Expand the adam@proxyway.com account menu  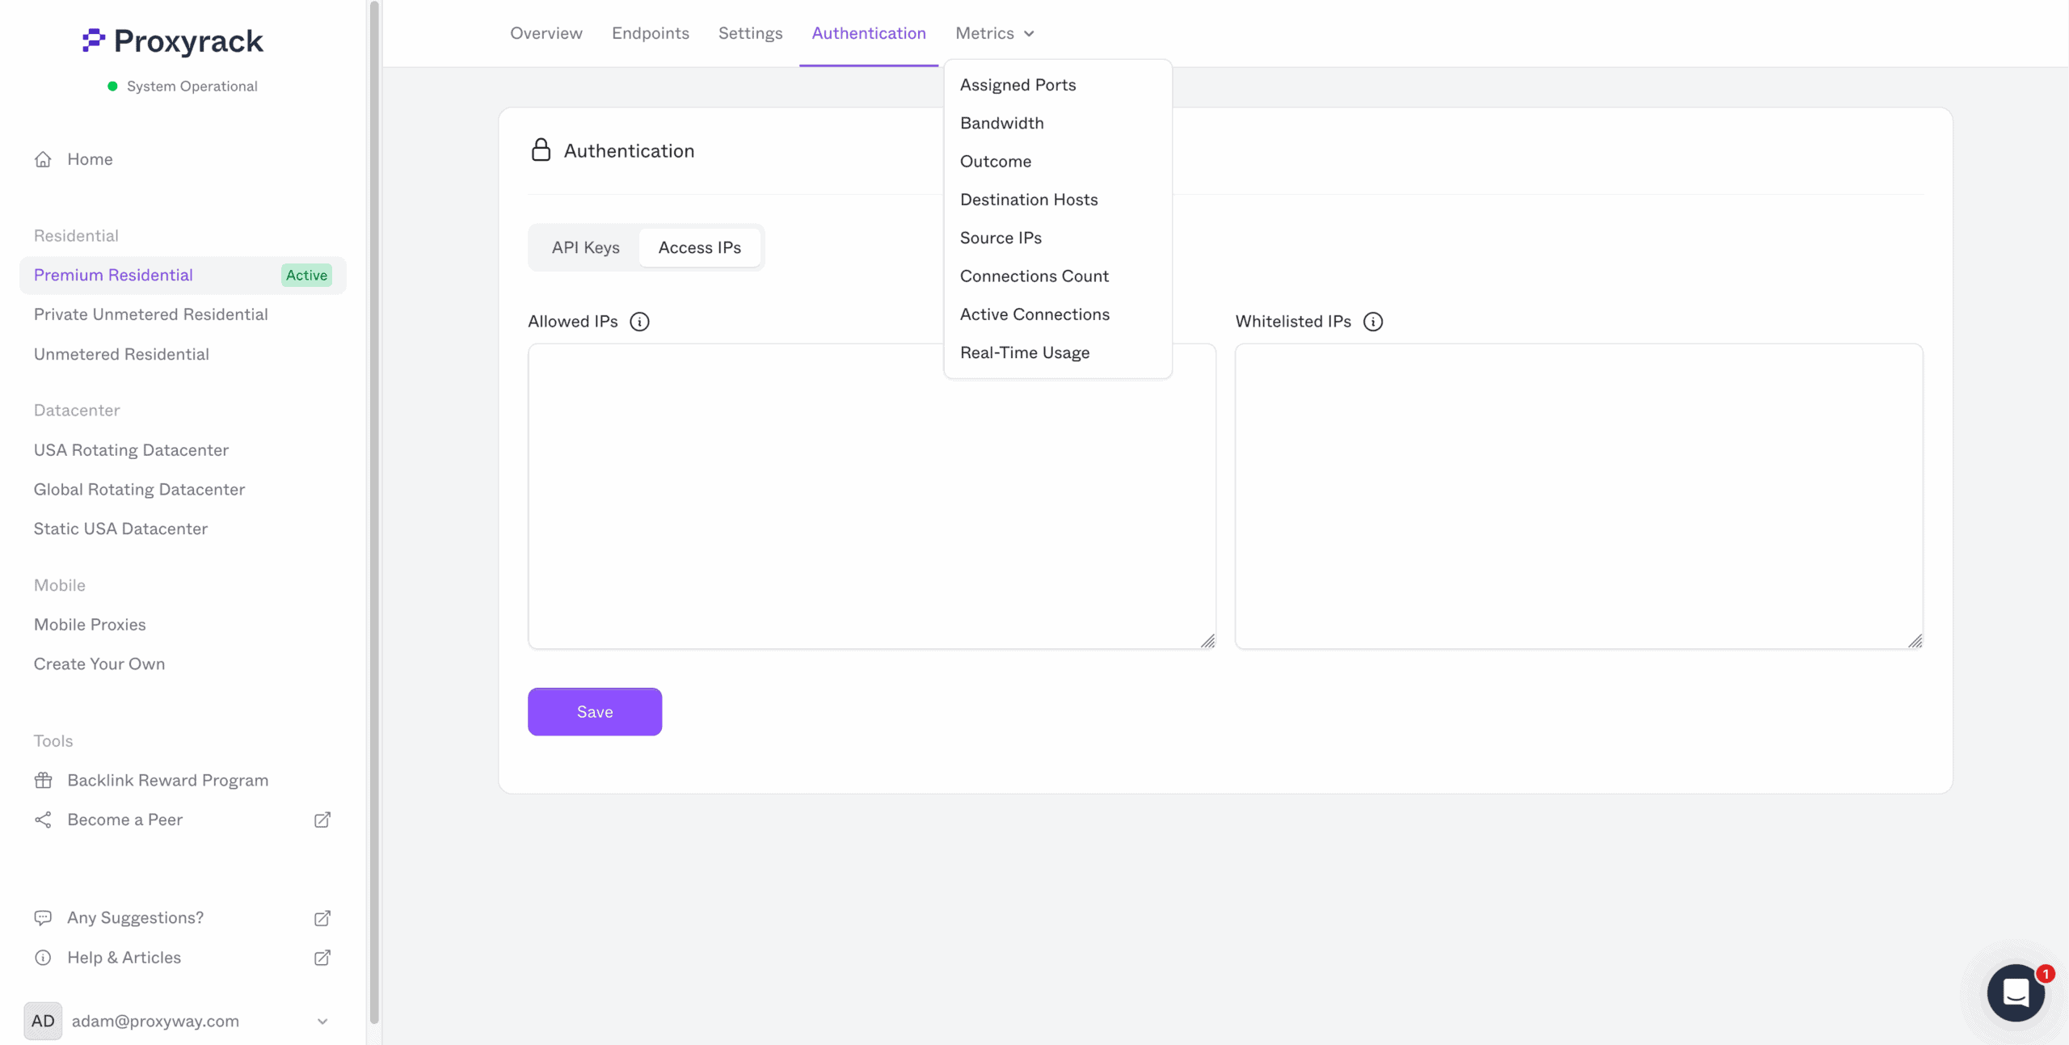(x=322, y=1021)
